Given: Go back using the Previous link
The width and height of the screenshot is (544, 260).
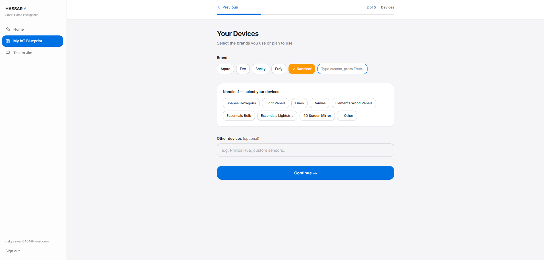Looking at the screenshot, I should click(228, 7).
